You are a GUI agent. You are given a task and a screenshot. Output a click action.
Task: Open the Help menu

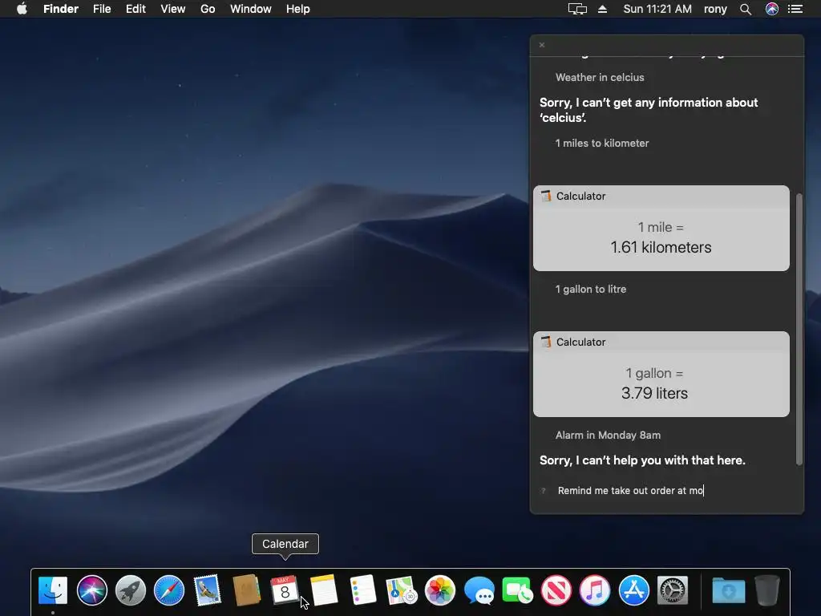coord(298,9)
